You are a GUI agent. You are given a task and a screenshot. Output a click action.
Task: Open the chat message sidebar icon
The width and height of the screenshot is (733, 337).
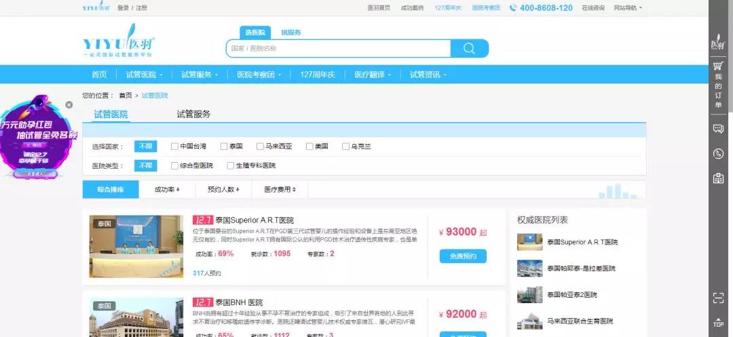718,128
